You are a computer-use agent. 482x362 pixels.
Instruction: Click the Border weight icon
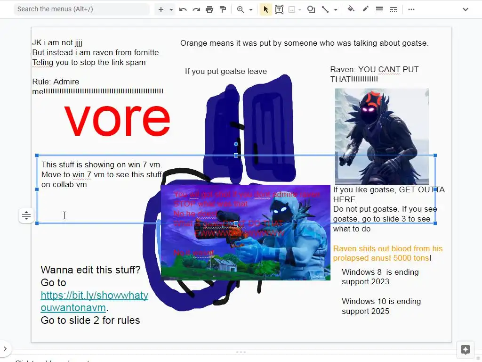379,9
